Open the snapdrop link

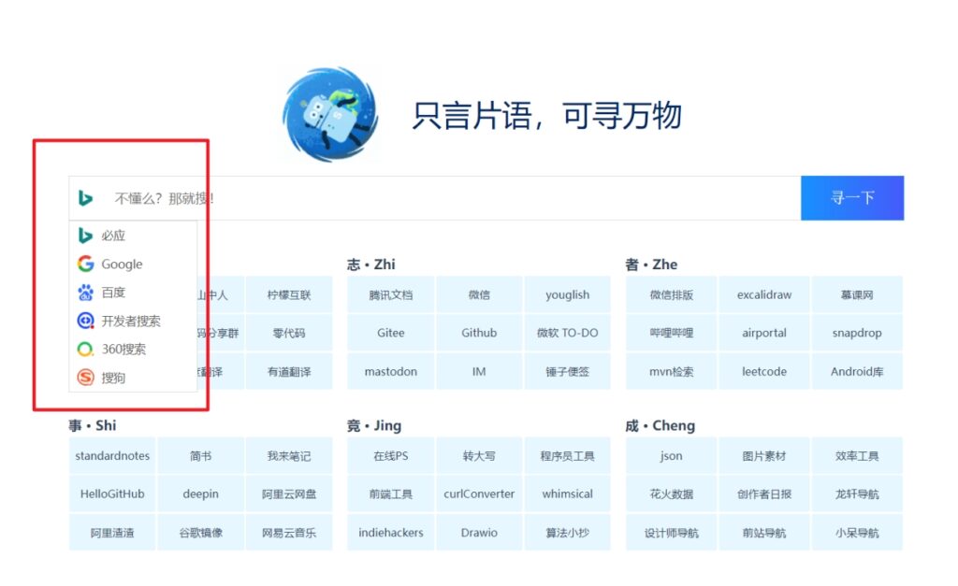(x=857, y=333)
